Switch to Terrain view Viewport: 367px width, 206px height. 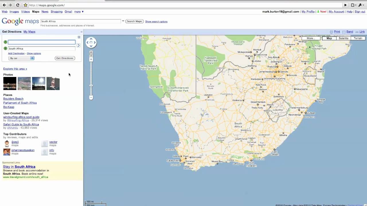click(358, 38)
